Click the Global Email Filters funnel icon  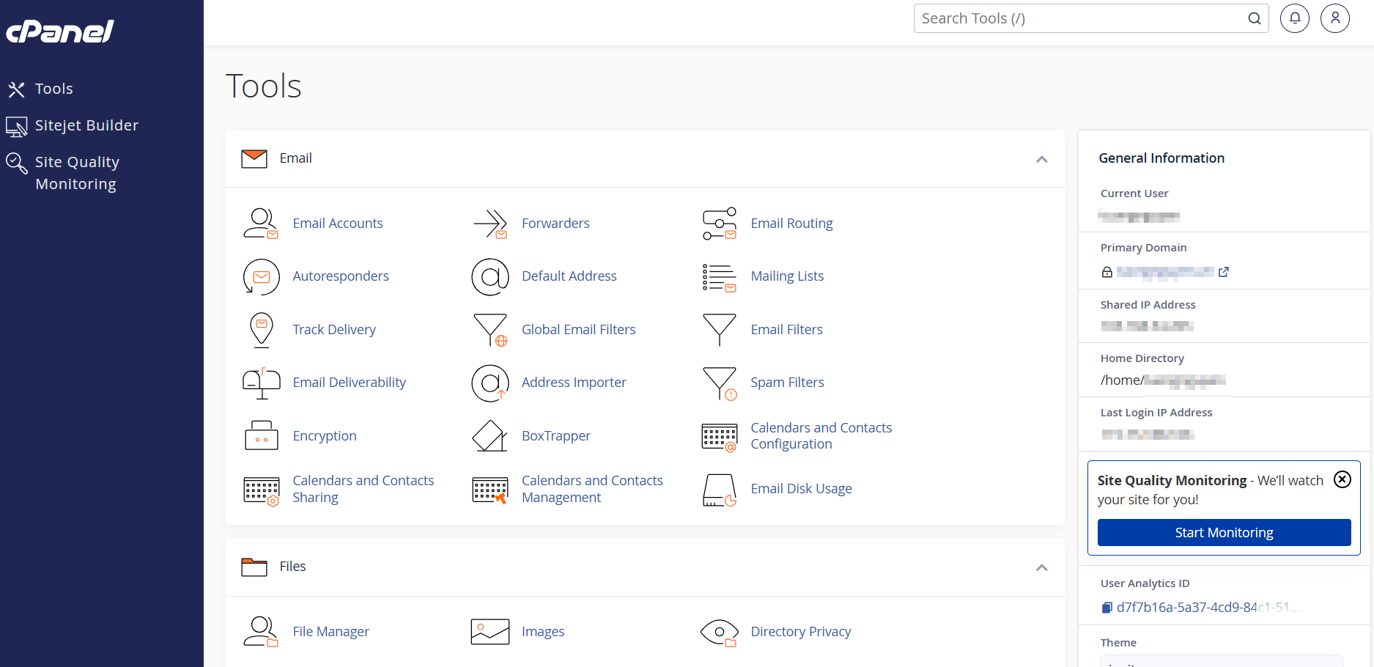click(x=490, y=330)
